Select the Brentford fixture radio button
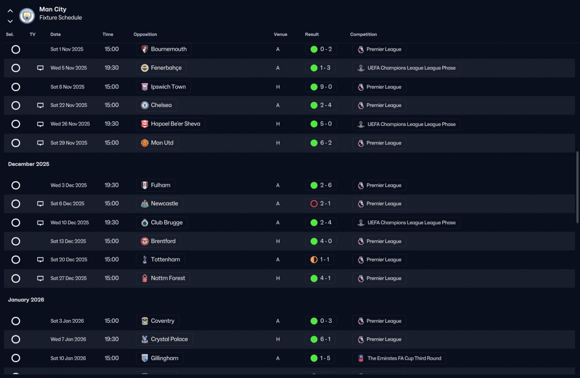580x378 pixels. click(16, 242)
